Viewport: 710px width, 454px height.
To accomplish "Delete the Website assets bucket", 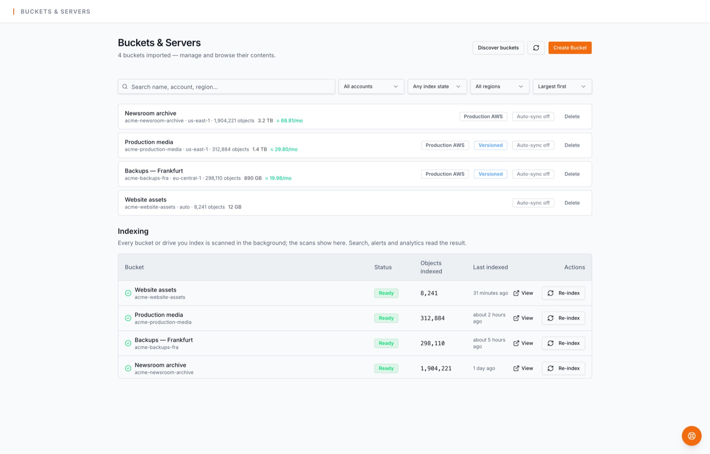I will coord(572,203).
